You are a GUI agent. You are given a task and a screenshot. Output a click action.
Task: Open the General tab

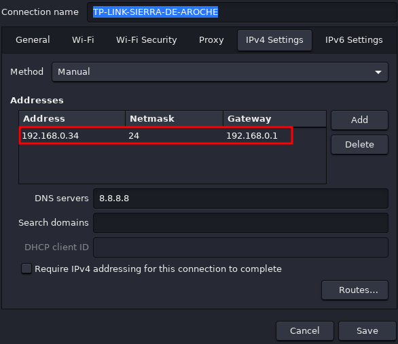[33, 40]
